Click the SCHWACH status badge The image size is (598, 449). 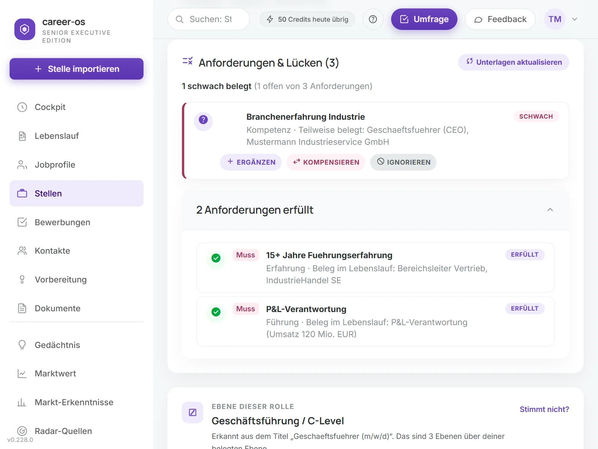click(x=536, y=116)
